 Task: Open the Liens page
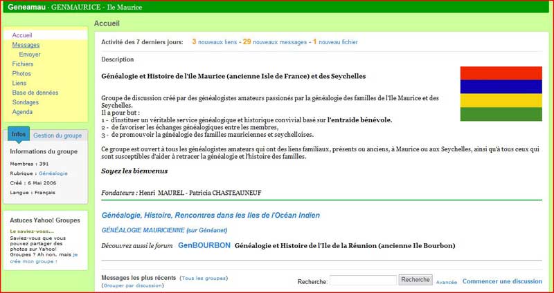[x=19, y=84]
